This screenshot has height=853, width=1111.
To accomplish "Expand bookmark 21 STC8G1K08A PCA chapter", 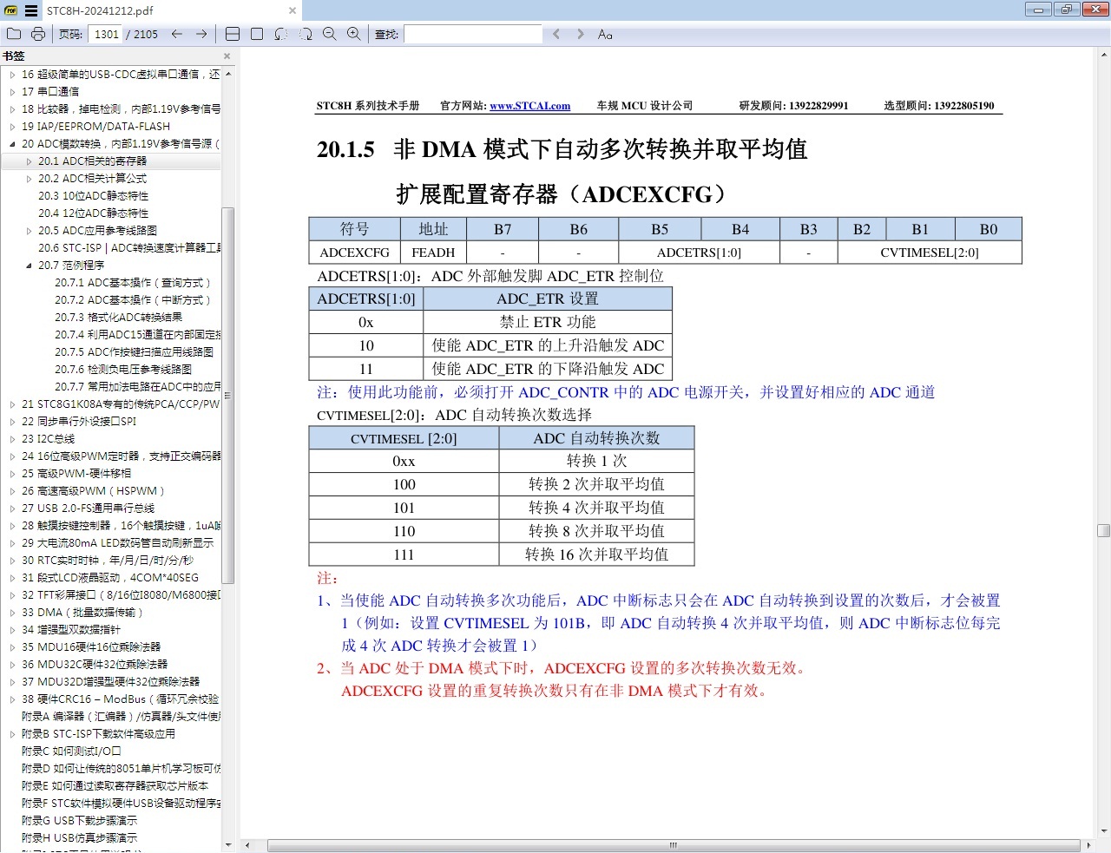I will tap(12, 404).
